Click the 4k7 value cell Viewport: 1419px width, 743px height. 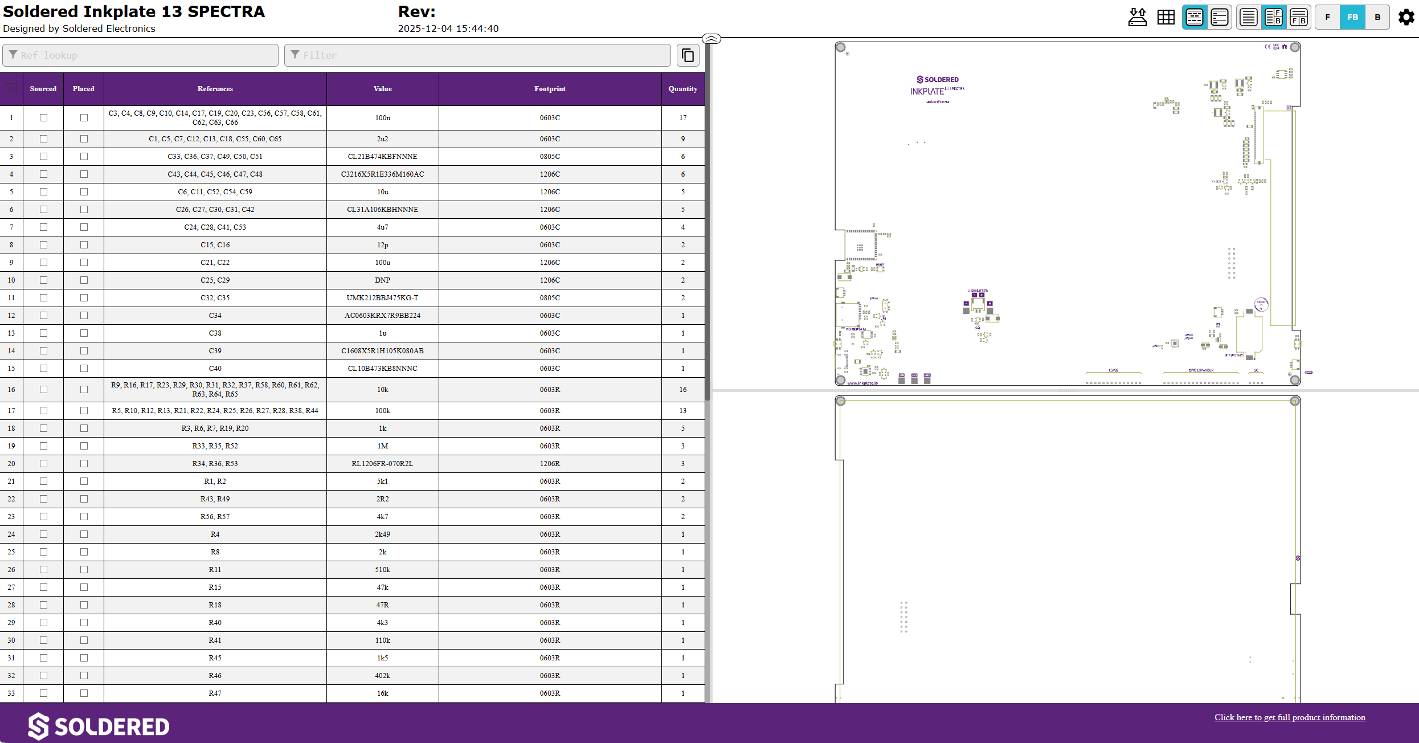pyautogui.click(x=383, y=517)
